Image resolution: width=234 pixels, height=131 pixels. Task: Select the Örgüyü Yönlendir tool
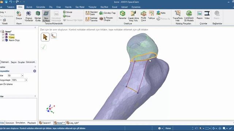[x=29, y=16]
